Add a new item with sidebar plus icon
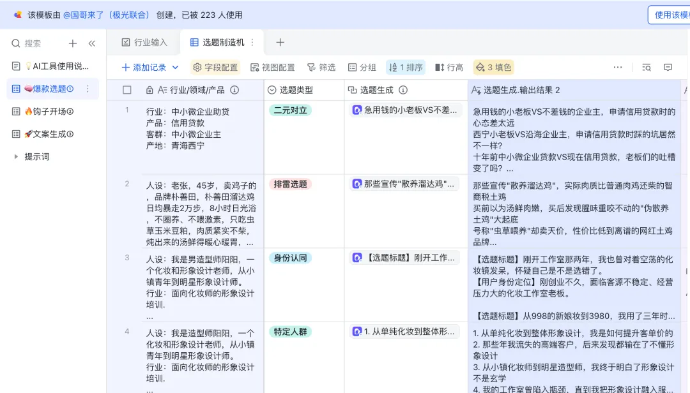 [x=73, y=43]
